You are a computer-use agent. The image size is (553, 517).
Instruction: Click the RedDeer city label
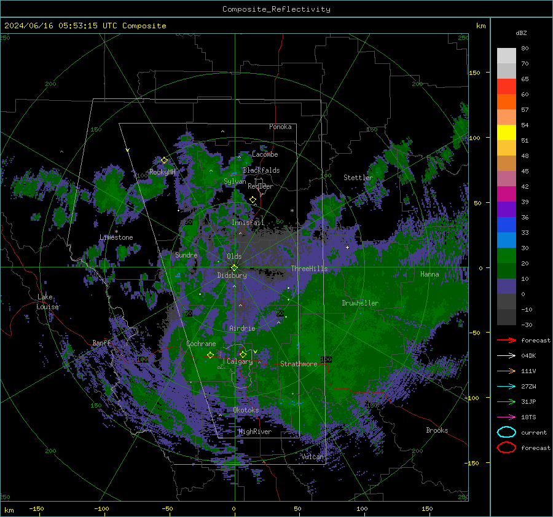point(261,186)
